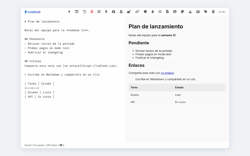Click '| API | En curso |' editor row
The image size is (250, 156).
pyautogui.click(x=39, y=97)
